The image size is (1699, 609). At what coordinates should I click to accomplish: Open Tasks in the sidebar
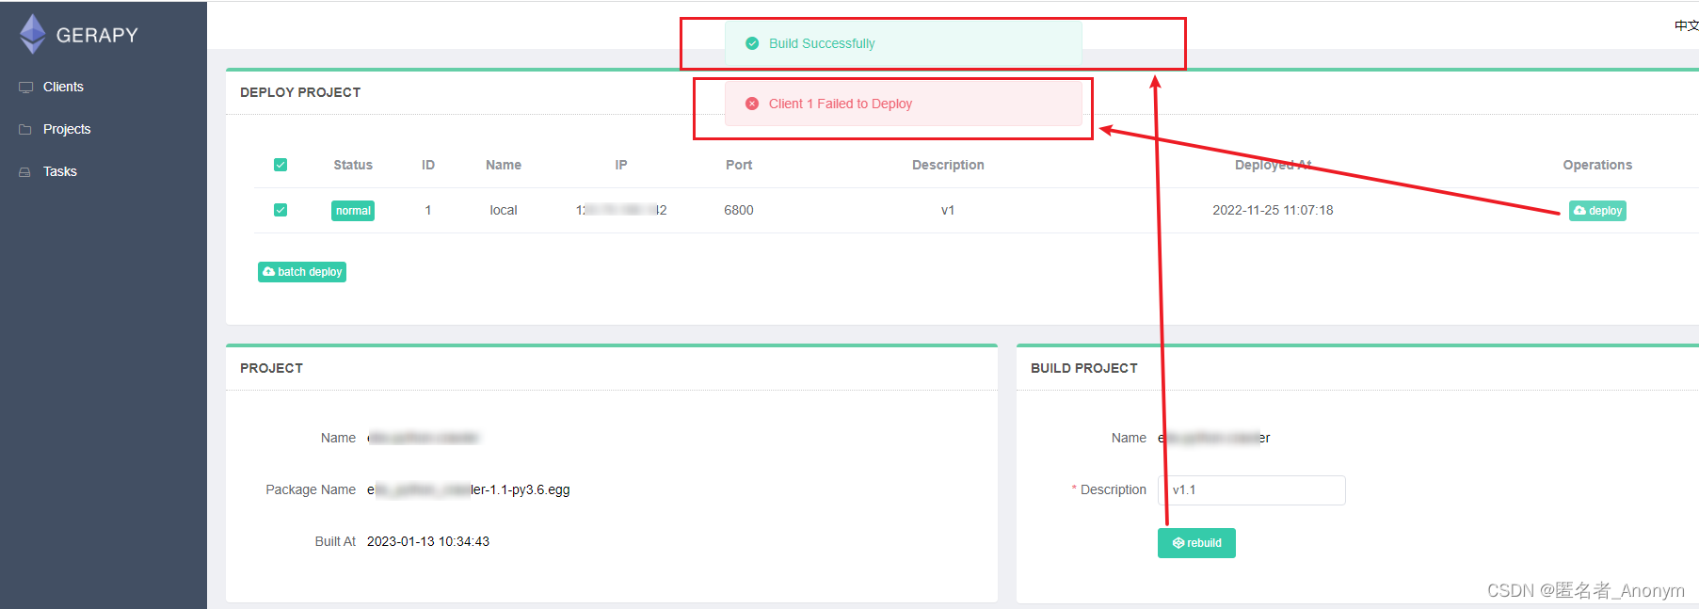click(x=60, y=171)
